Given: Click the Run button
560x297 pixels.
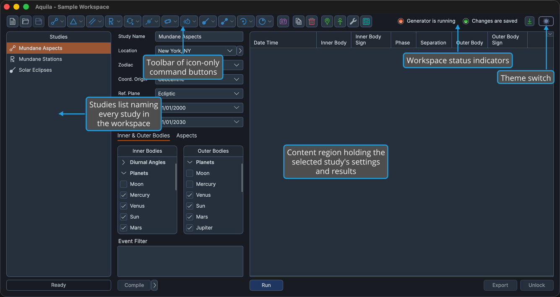Looking at the screenshot, I should pos(266,285).
